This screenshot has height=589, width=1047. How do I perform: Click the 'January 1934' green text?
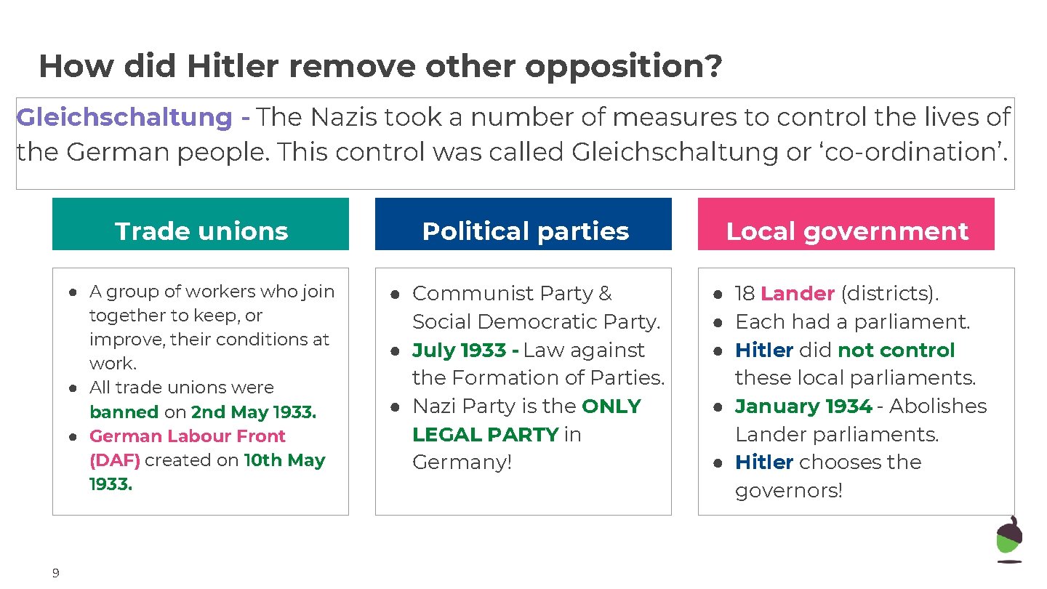pos(803,406)
